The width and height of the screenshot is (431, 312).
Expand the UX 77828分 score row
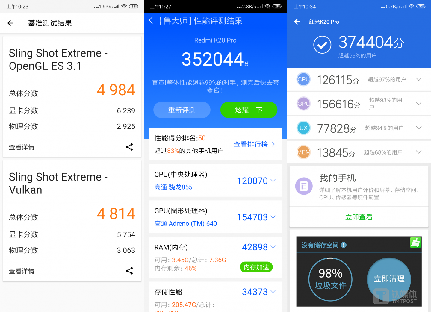pos(419,128)
